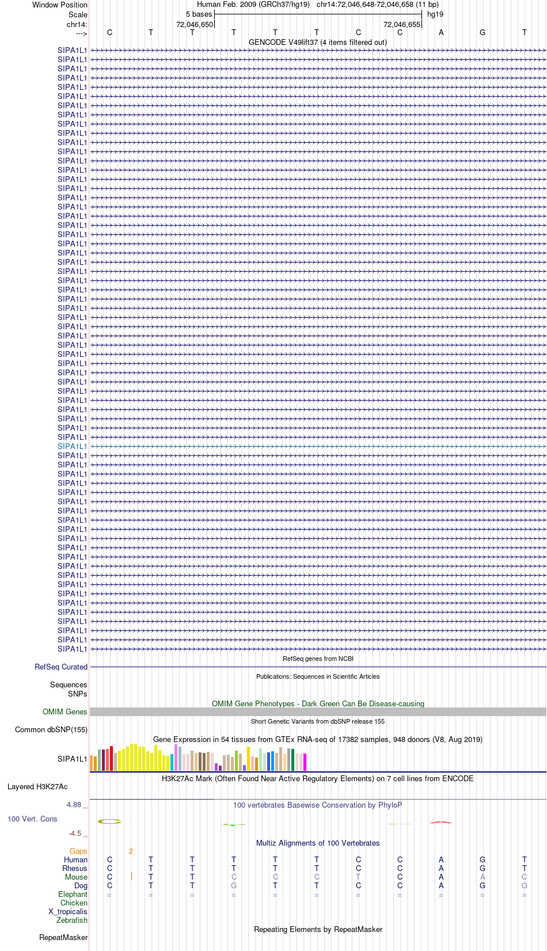Click the Chicken species label

[x=74, y=903]
